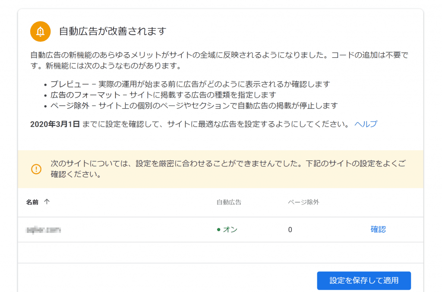Viewport: 442px width, 292px height.
Task: Click the up arrow sort icon beside 名前
Action: [47, 202]
